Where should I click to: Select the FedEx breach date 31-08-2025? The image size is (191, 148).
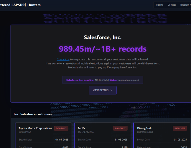click(x=121, y=139)
